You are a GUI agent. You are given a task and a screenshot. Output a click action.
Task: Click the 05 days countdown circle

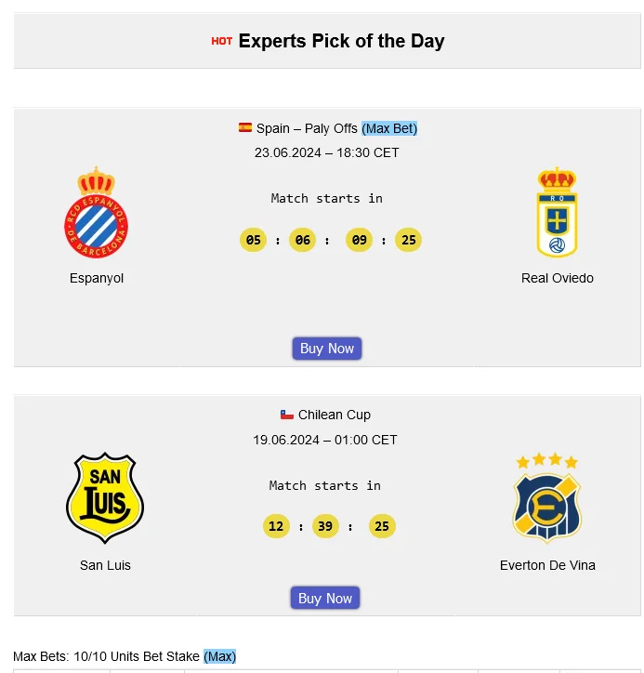pos(253,240)
